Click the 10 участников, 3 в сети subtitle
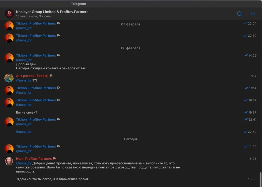262x187 pixels. pos(34,16)
